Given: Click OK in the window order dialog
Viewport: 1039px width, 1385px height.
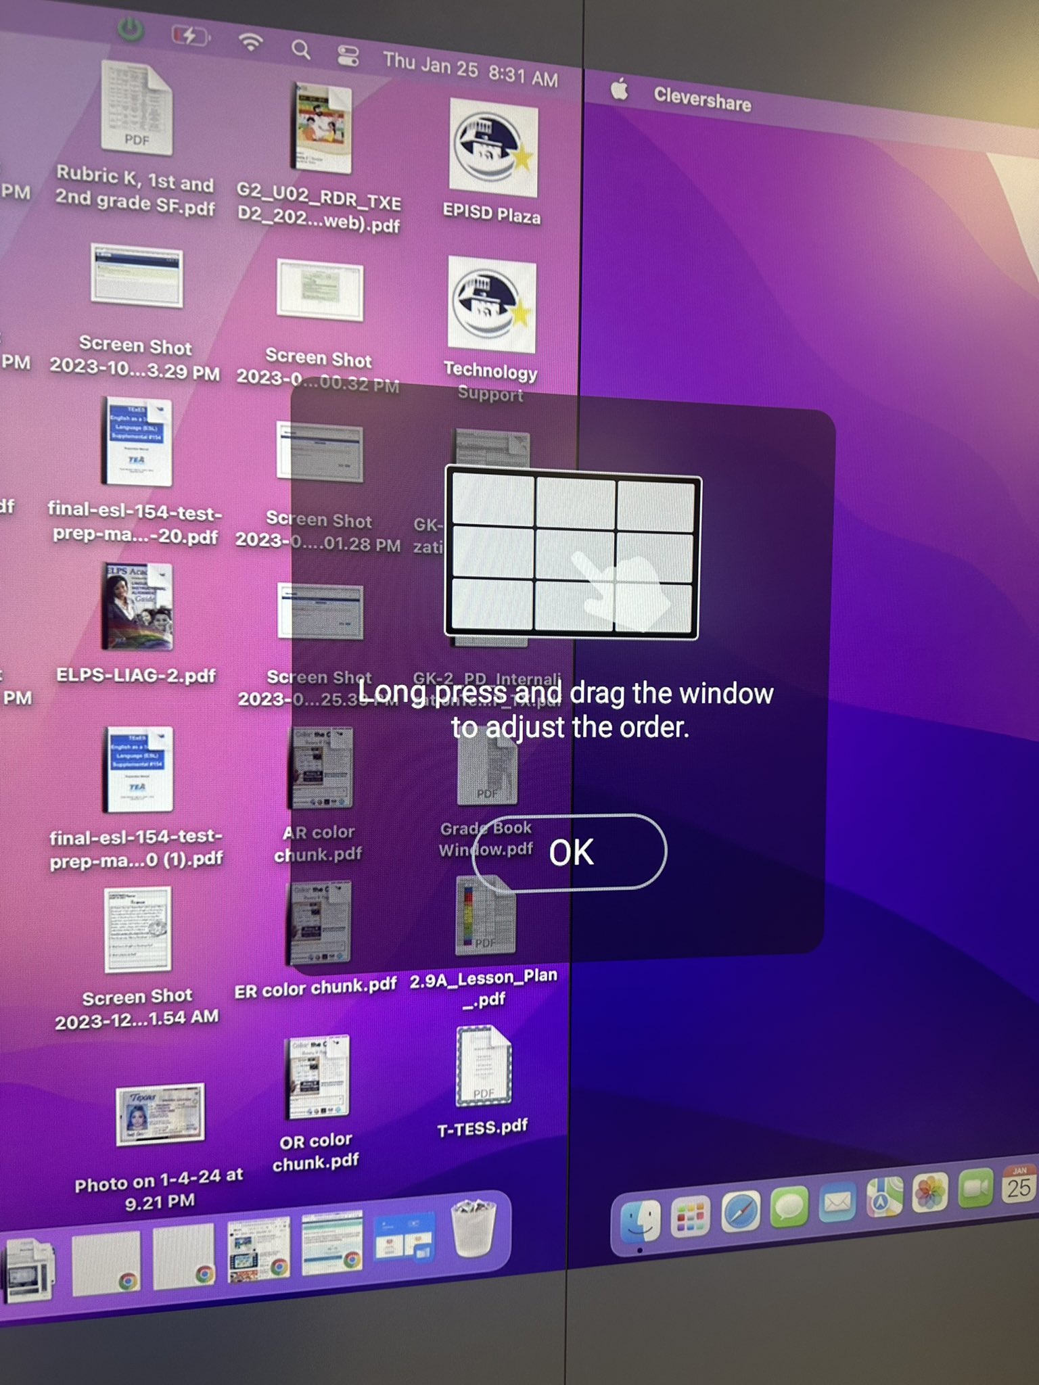Looking at the screenshot, I should pyautogui.click(x=570, y=852).
